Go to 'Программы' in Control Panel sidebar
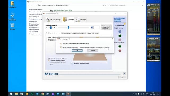170x96 pixels. tap(33, 22)
